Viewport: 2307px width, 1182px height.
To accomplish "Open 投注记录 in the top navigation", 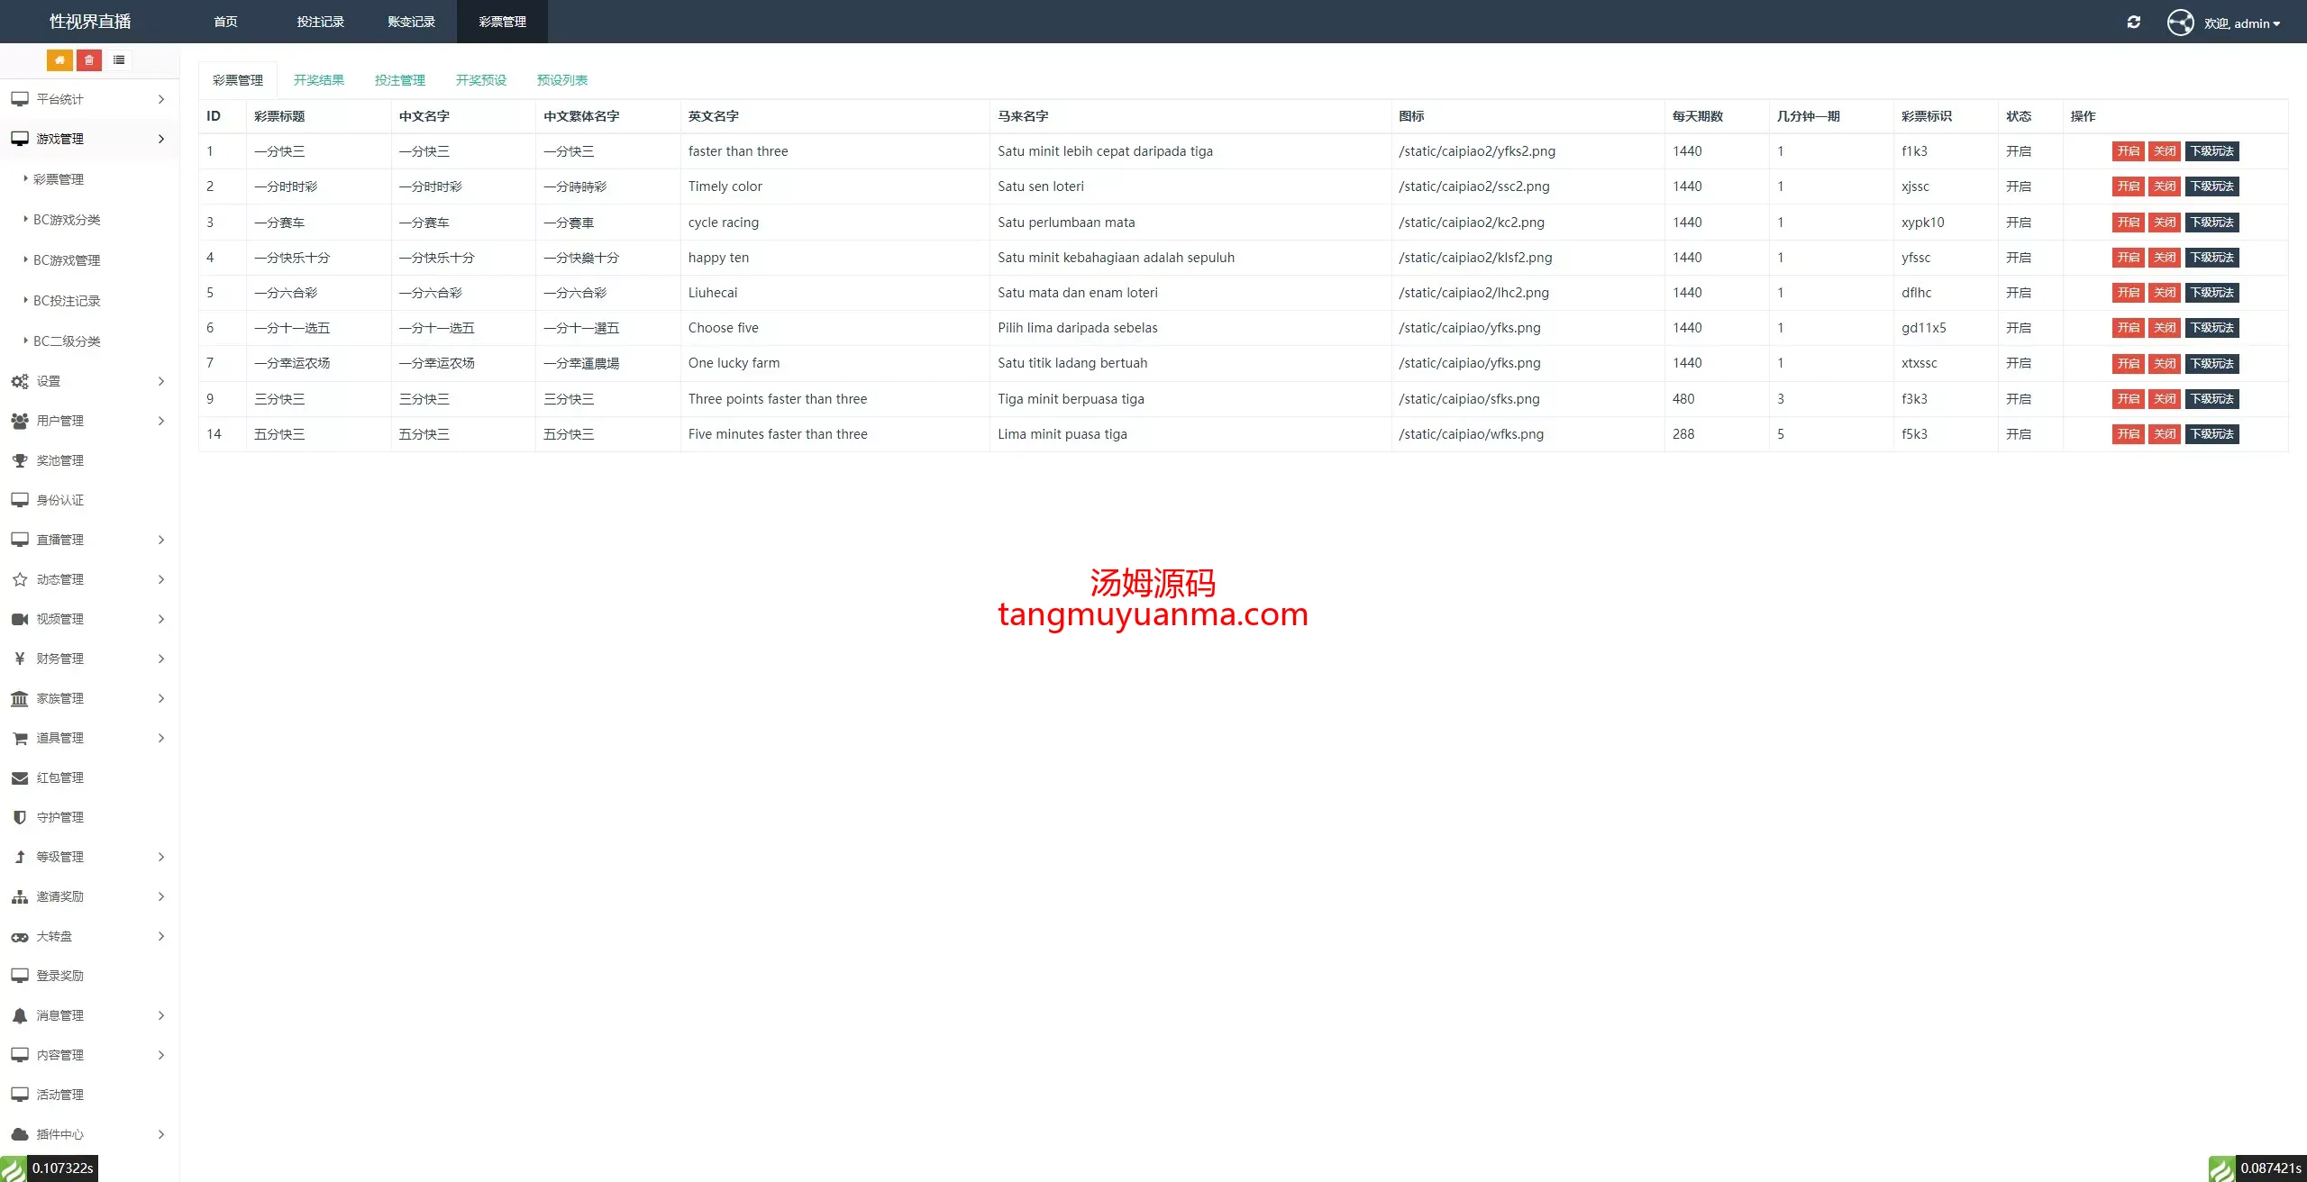I will (321, 22).
